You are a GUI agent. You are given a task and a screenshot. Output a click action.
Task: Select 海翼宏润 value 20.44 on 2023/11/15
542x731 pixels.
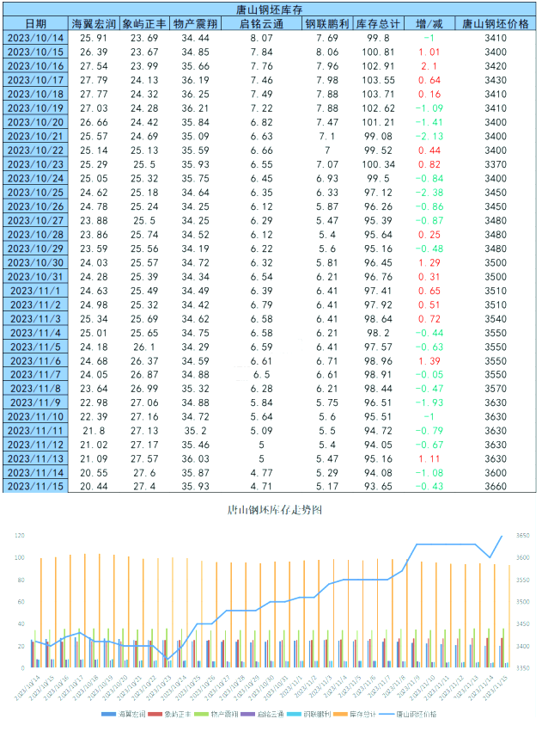(94, 486)
